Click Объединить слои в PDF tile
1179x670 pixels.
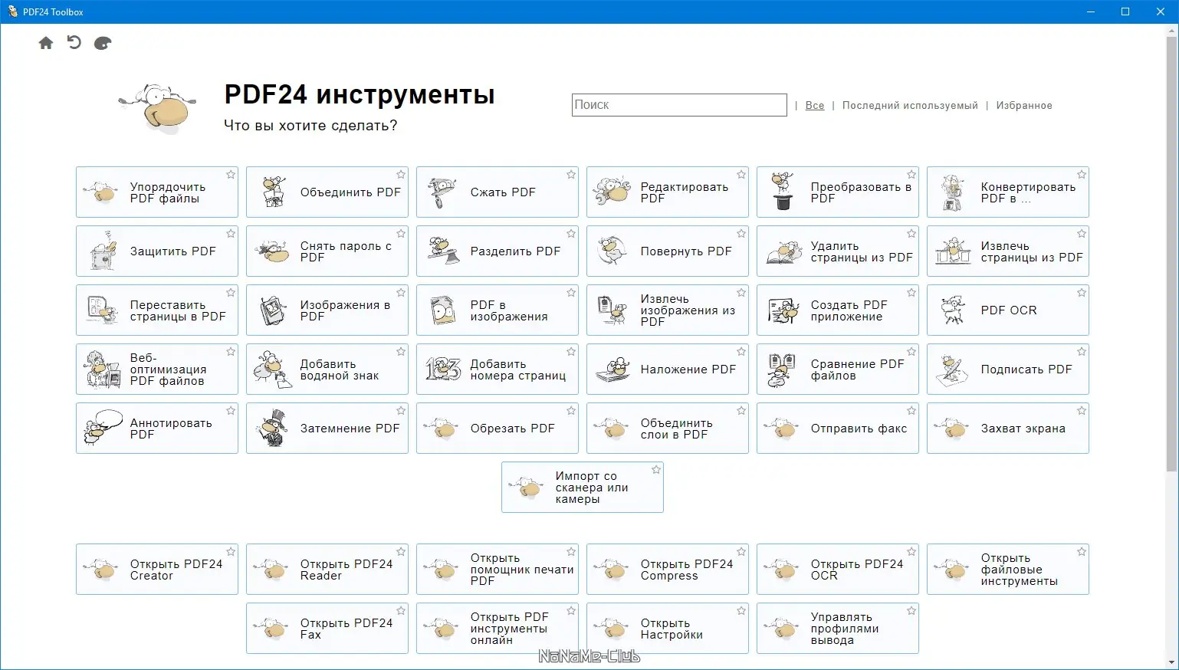tap(668, 429)
